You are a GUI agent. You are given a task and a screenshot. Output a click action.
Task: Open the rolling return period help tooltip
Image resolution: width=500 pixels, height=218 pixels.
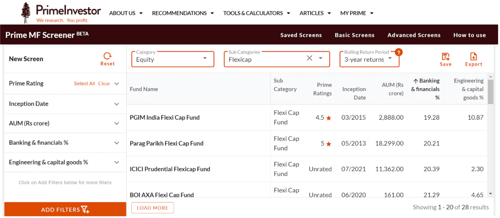(x=398, y=52)
